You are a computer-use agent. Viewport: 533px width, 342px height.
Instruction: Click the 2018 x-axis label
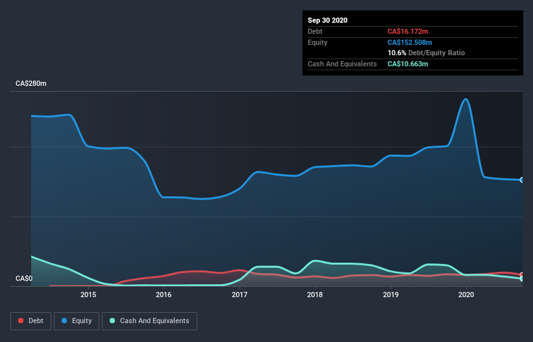pyautogui.click(x=315, y=295)
